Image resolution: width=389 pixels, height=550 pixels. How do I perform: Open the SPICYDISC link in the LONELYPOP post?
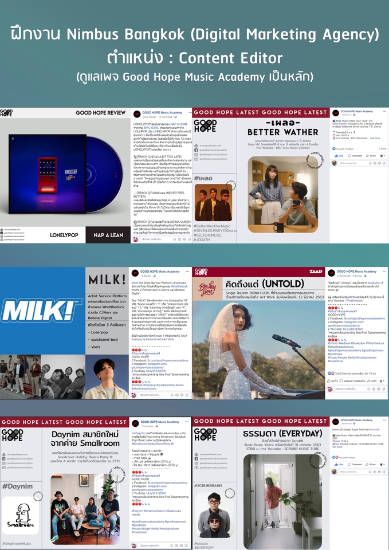click(x=151, y=128)
